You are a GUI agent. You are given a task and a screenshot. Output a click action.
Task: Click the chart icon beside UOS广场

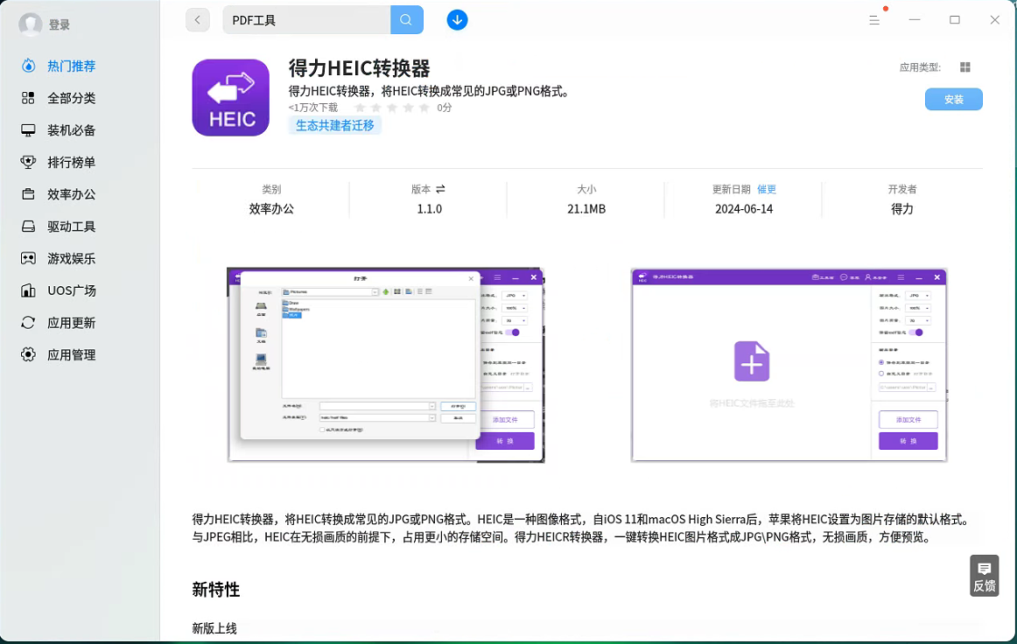click(28, 290)
